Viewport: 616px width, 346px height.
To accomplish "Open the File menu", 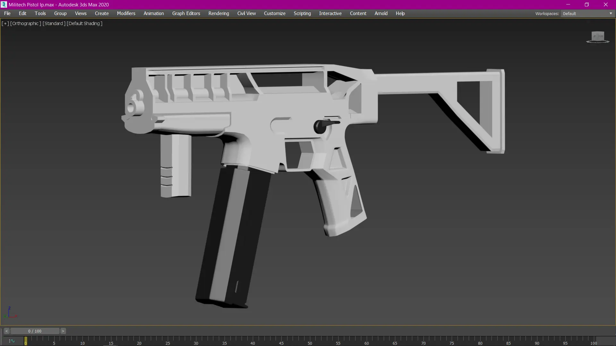I will point(7,13).
